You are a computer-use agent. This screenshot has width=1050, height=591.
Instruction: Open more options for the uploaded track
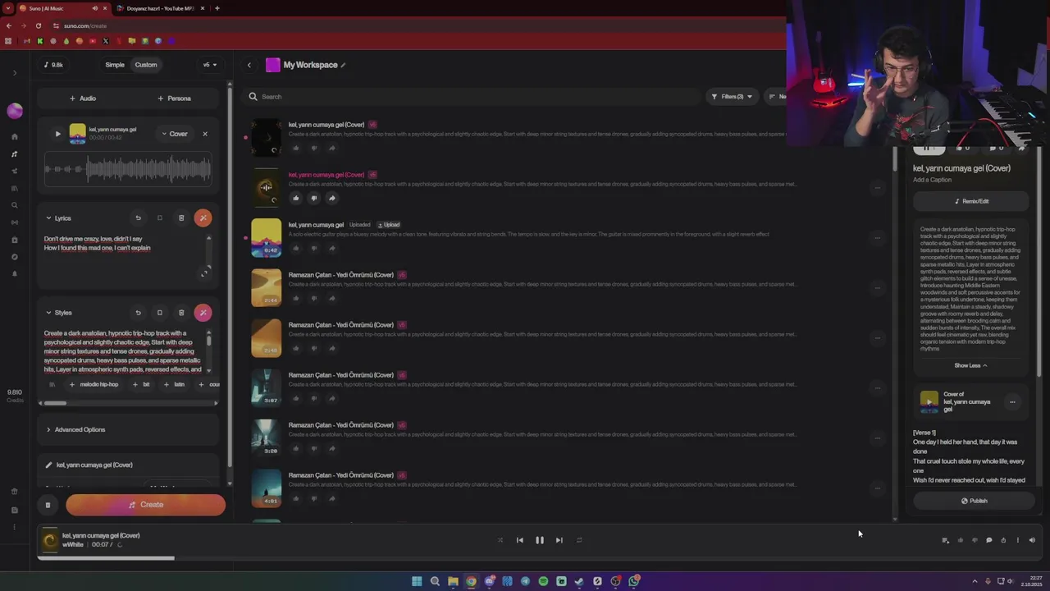(877, 238)
